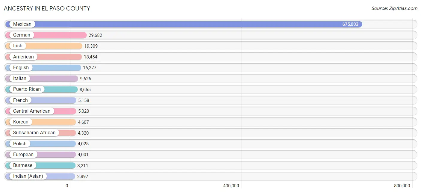Click the Puerto Rican label
The width and height of the screenshot is (421, 193).
[27, 89]
